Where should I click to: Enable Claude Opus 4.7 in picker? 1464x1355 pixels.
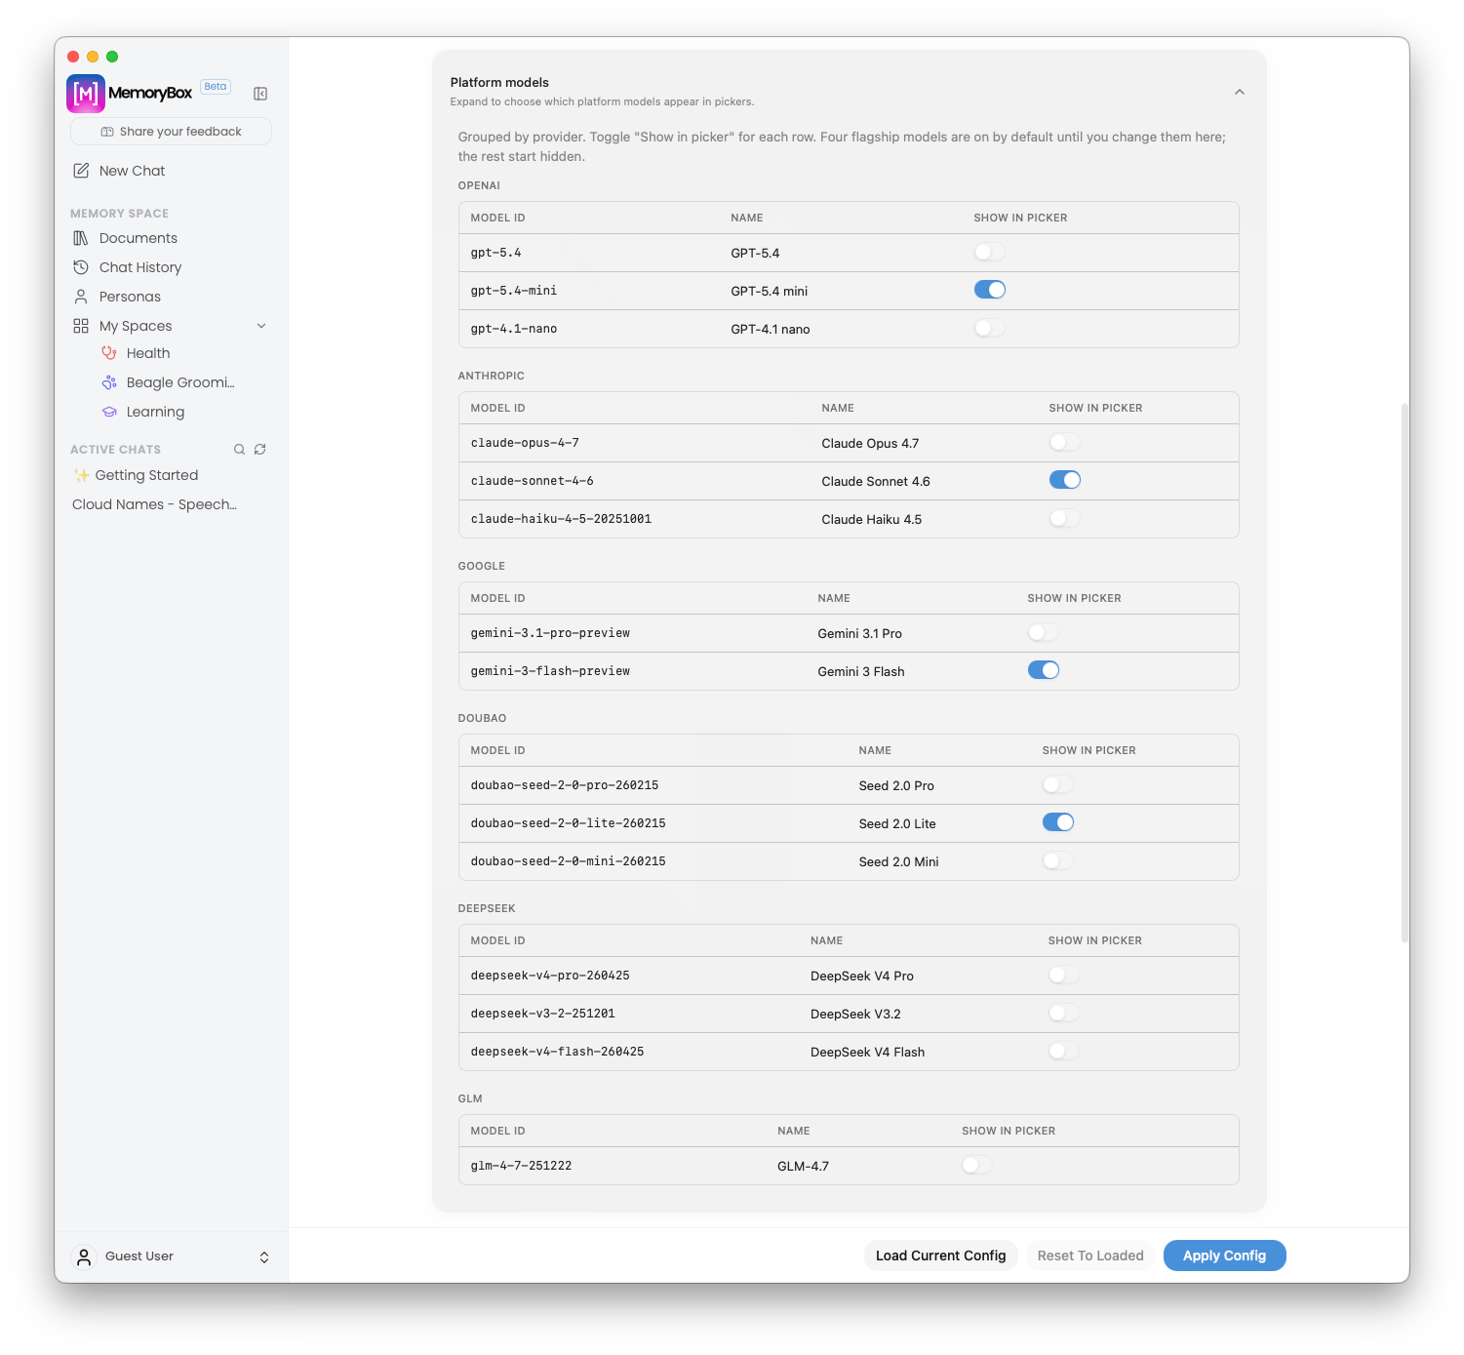1065,443
